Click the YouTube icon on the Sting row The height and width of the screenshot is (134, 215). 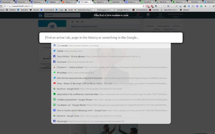[54, 83]
